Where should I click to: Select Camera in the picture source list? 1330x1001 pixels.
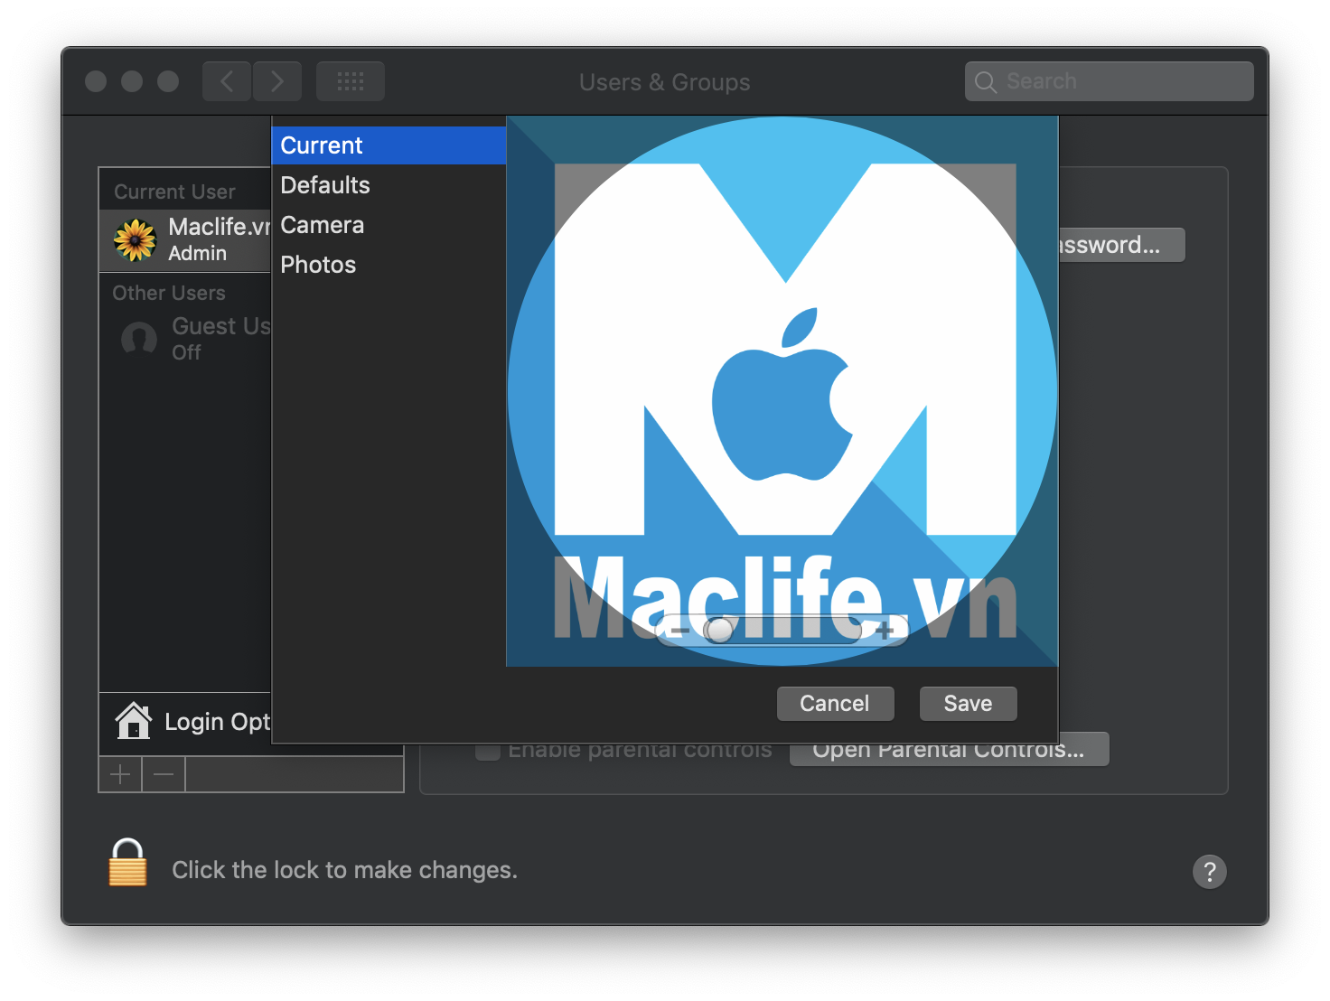pyautogui.click(x=322, y=224)
